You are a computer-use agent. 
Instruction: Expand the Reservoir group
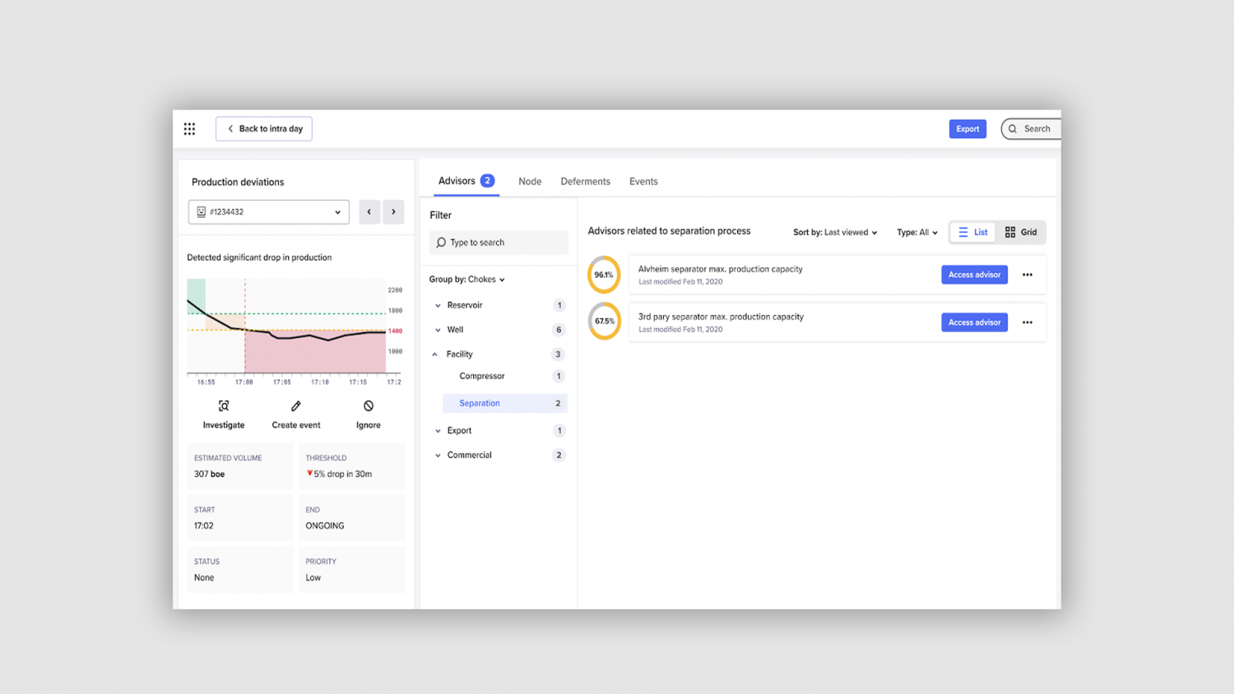(x=438, y=305)
